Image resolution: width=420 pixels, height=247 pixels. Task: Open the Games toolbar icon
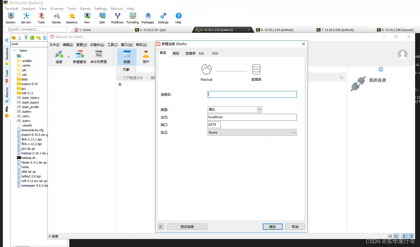[56, 16]
